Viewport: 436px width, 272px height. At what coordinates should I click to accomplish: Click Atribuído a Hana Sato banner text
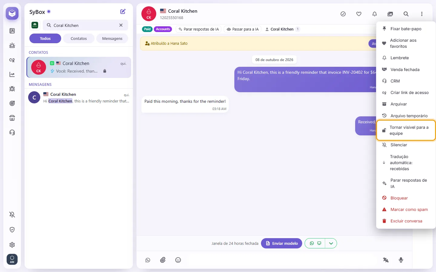click(x=169, y=44)
